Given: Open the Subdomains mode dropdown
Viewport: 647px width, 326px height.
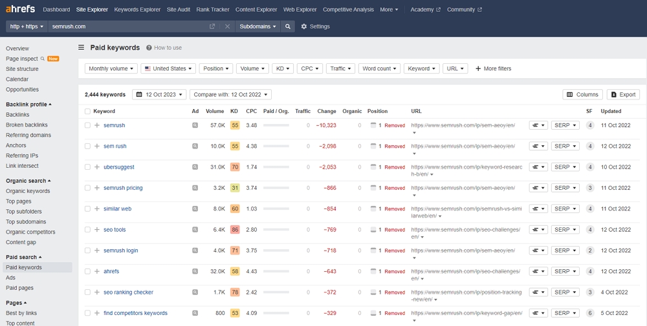Looking at the screenshot, I should (258, 26).
